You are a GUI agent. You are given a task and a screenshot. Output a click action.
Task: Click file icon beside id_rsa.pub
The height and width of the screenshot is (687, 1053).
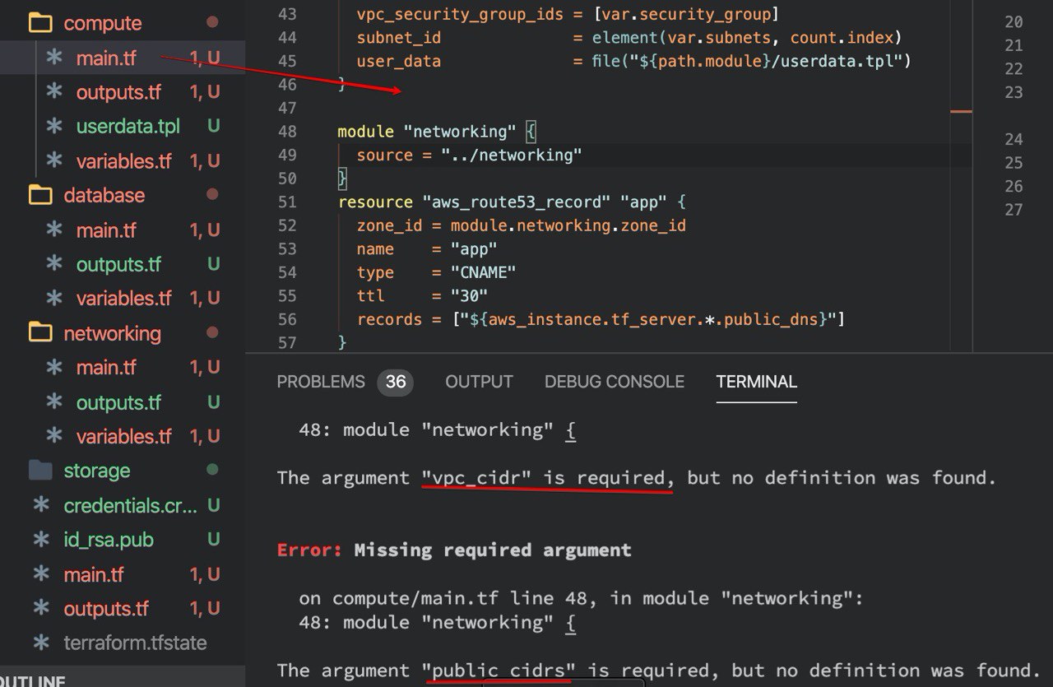click(x=41, y=540)
